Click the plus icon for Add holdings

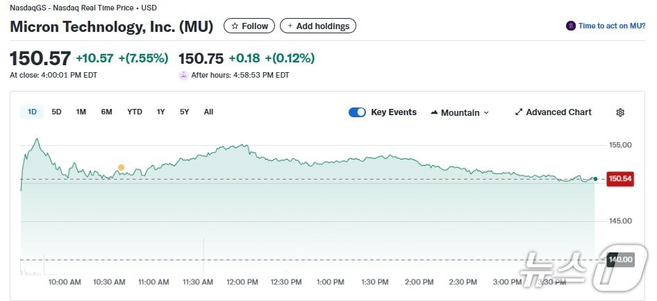(x=290, y=26)
